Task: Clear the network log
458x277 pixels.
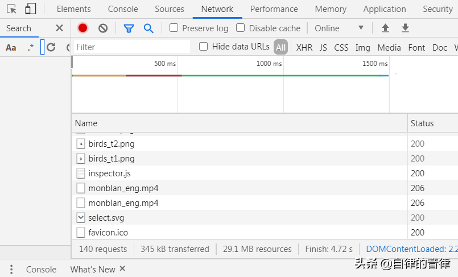Action: click(103, 28)
